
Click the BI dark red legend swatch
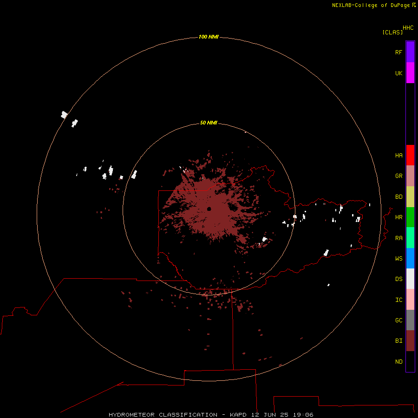(410, 341)
